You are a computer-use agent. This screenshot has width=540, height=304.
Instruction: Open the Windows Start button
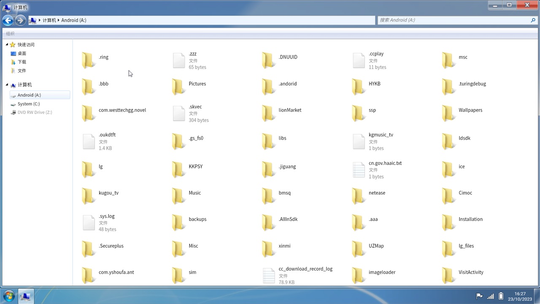9,296
